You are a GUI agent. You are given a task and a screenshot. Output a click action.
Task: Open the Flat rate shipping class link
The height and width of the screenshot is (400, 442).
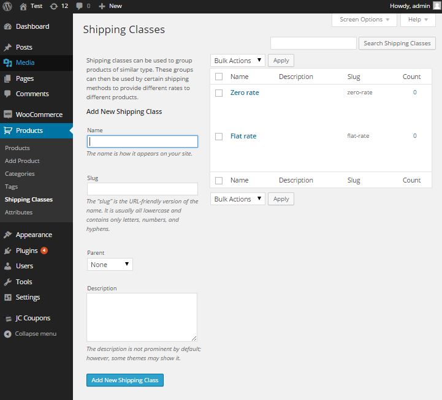[x=243, y=136]
